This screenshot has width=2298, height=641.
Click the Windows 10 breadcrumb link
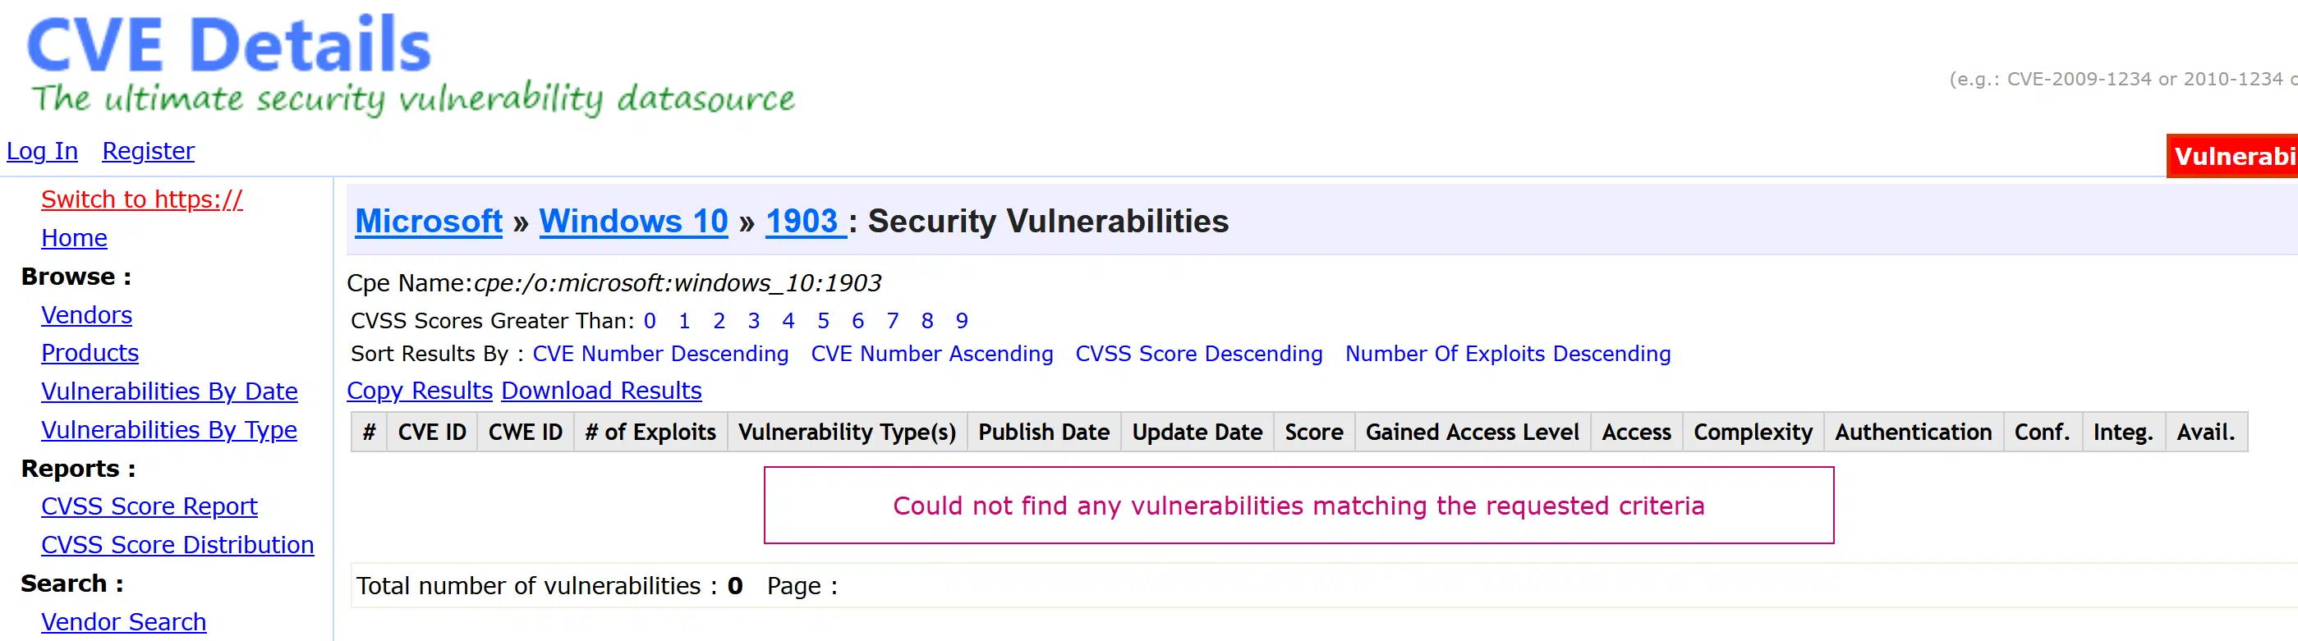coord(633,221)
